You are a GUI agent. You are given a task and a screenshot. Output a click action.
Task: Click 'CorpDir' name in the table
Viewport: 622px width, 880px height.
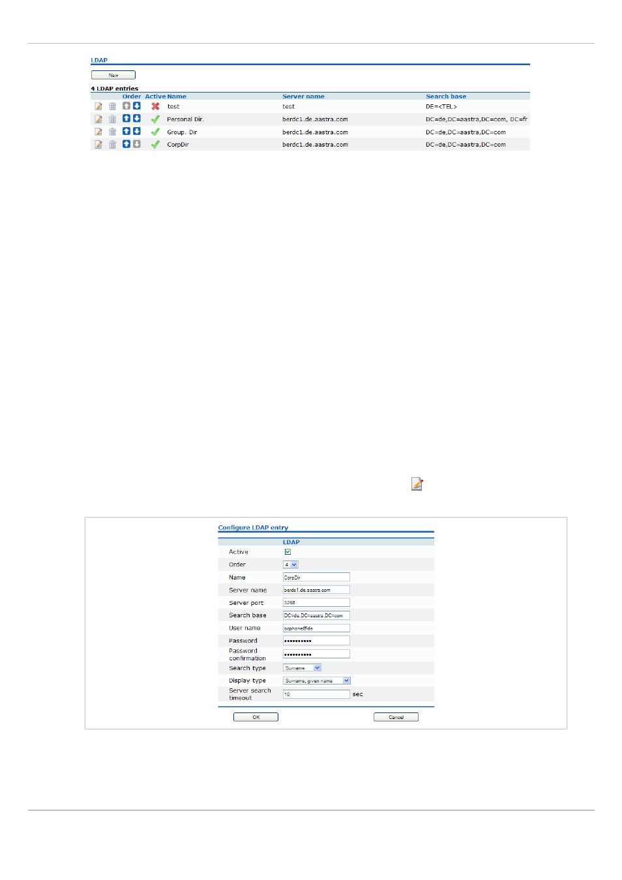(178, 145)
